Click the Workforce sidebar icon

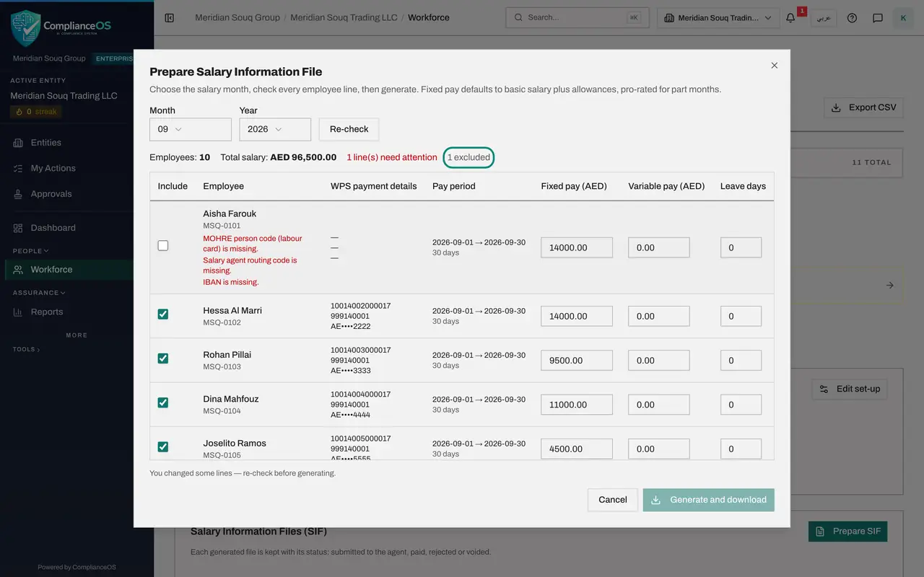point(18,270)
